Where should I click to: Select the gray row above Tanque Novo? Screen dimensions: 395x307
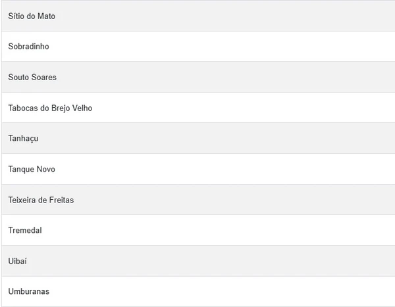[x=23, y=139]
